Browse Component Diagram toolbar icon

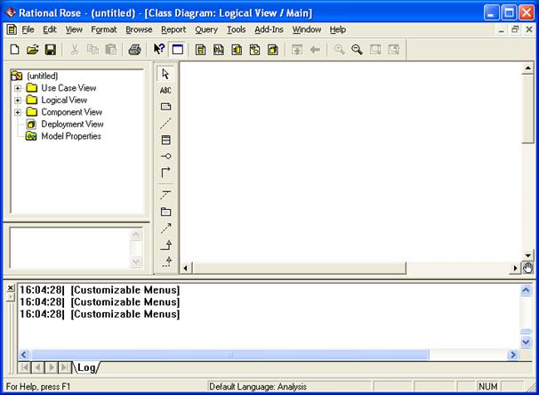pyautogui.click(x=237, y=50)
